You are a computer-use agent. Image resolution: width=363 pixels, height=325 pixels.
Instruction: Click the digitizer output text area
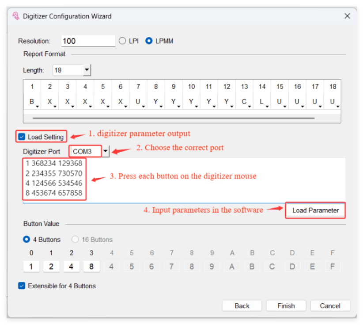click(x=212, y=179)
